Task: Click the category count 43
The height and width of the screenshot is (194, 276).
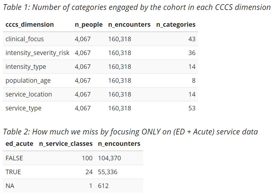Action: (x=192, y=39)
